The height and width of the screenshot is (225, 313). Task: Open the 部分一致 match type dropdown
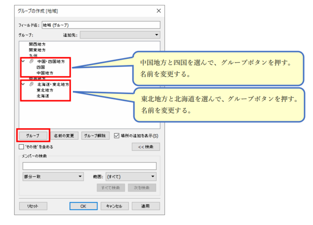coord(53,177)
